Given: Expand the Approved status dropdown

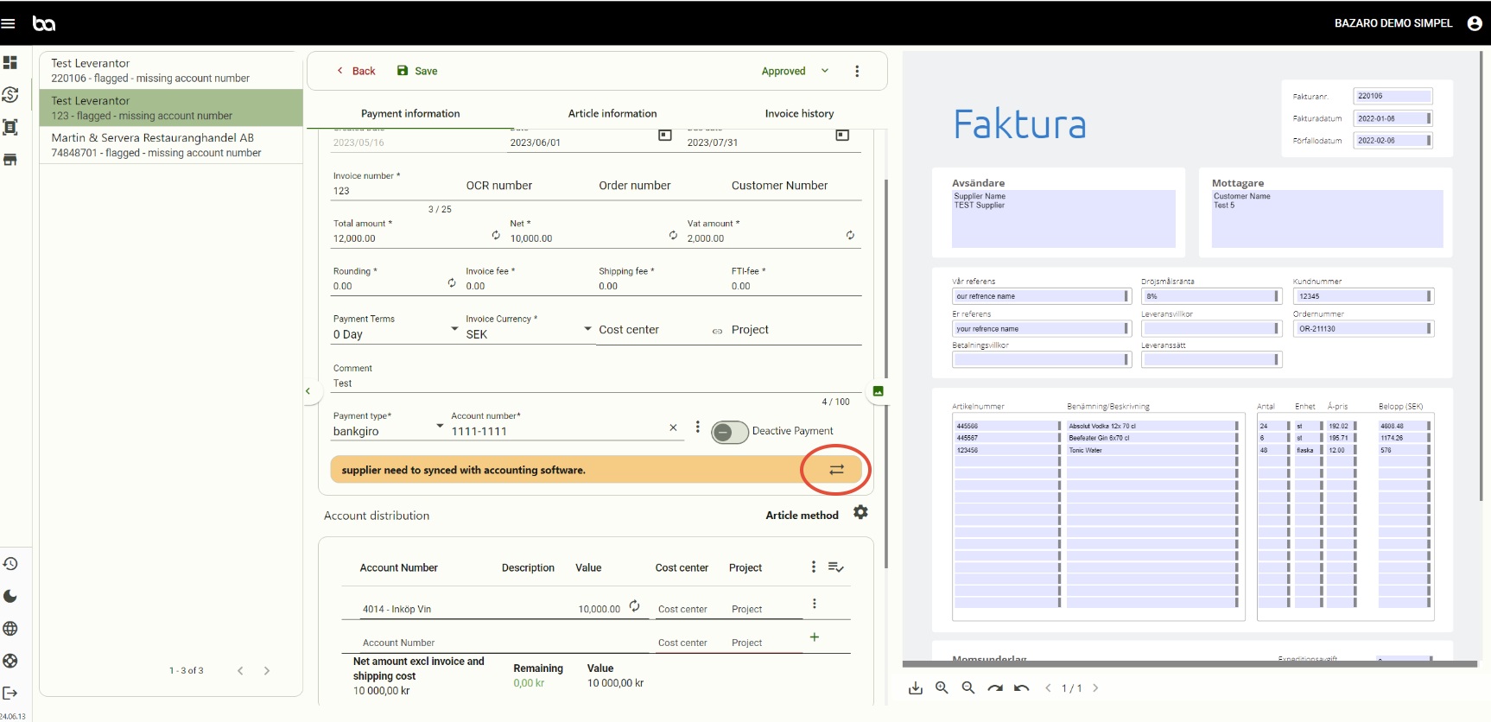Looking at the screenshot, I should pos(825,71).
